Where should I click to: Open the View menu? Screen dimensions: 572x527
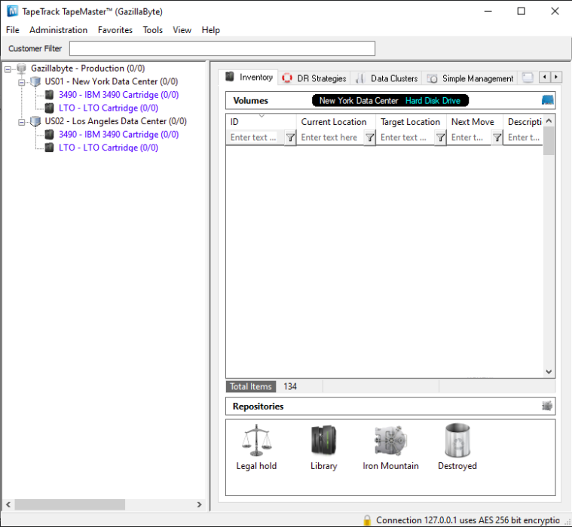coord(182,30)
